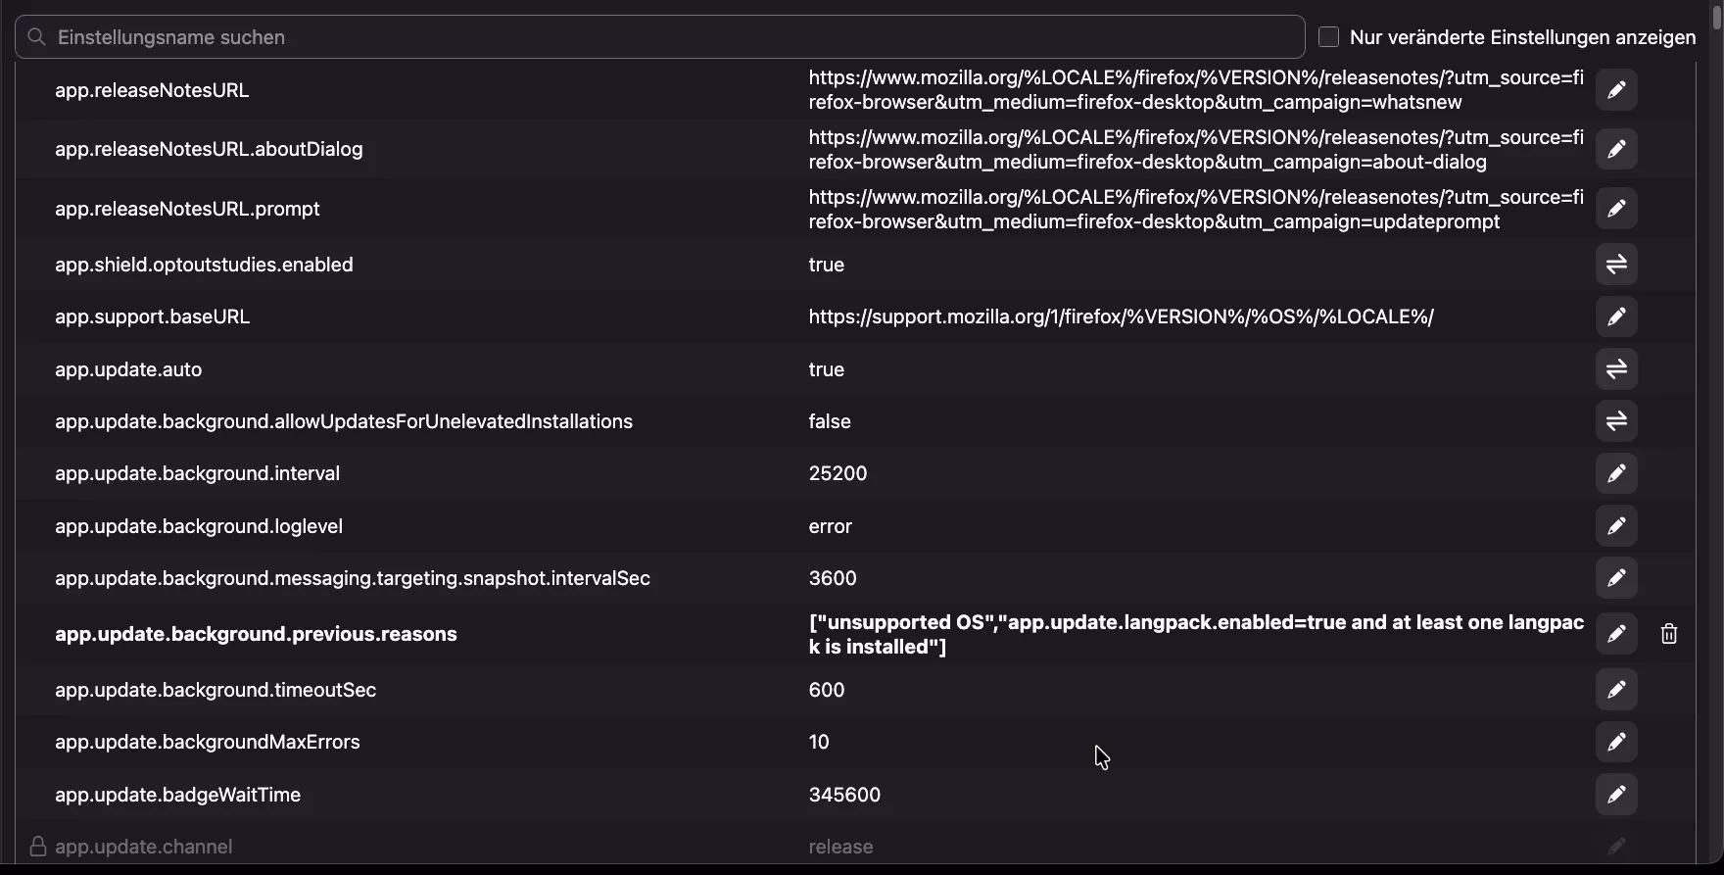Edit the app.releaseNotesURL.prompt value
The height and width of the screenshot is (875, 1724).
click(1616, 209)
